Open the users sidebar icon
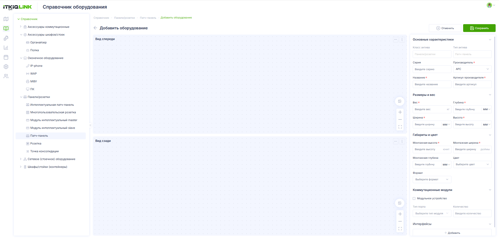Viewport: 499px width, 239px height. tap(6, 76)
